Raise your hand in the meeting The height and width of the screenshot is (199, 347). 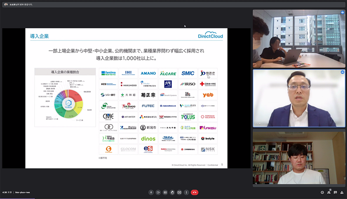(172, 192)
